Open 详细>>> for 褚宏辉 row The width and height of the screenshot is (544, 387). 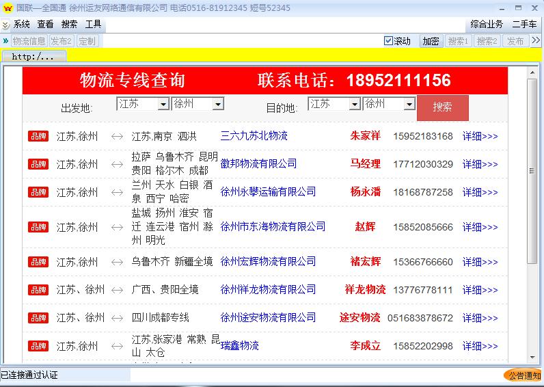click(480, 262)
